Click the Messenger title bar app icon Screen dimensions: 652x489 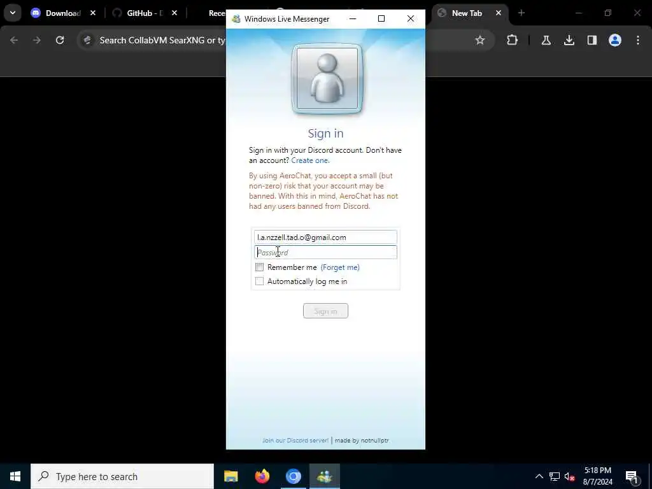tap(236, 18)
